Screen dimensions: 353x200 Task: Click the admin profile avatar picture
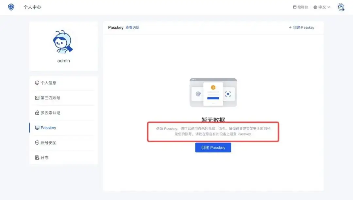click(63, 42)
